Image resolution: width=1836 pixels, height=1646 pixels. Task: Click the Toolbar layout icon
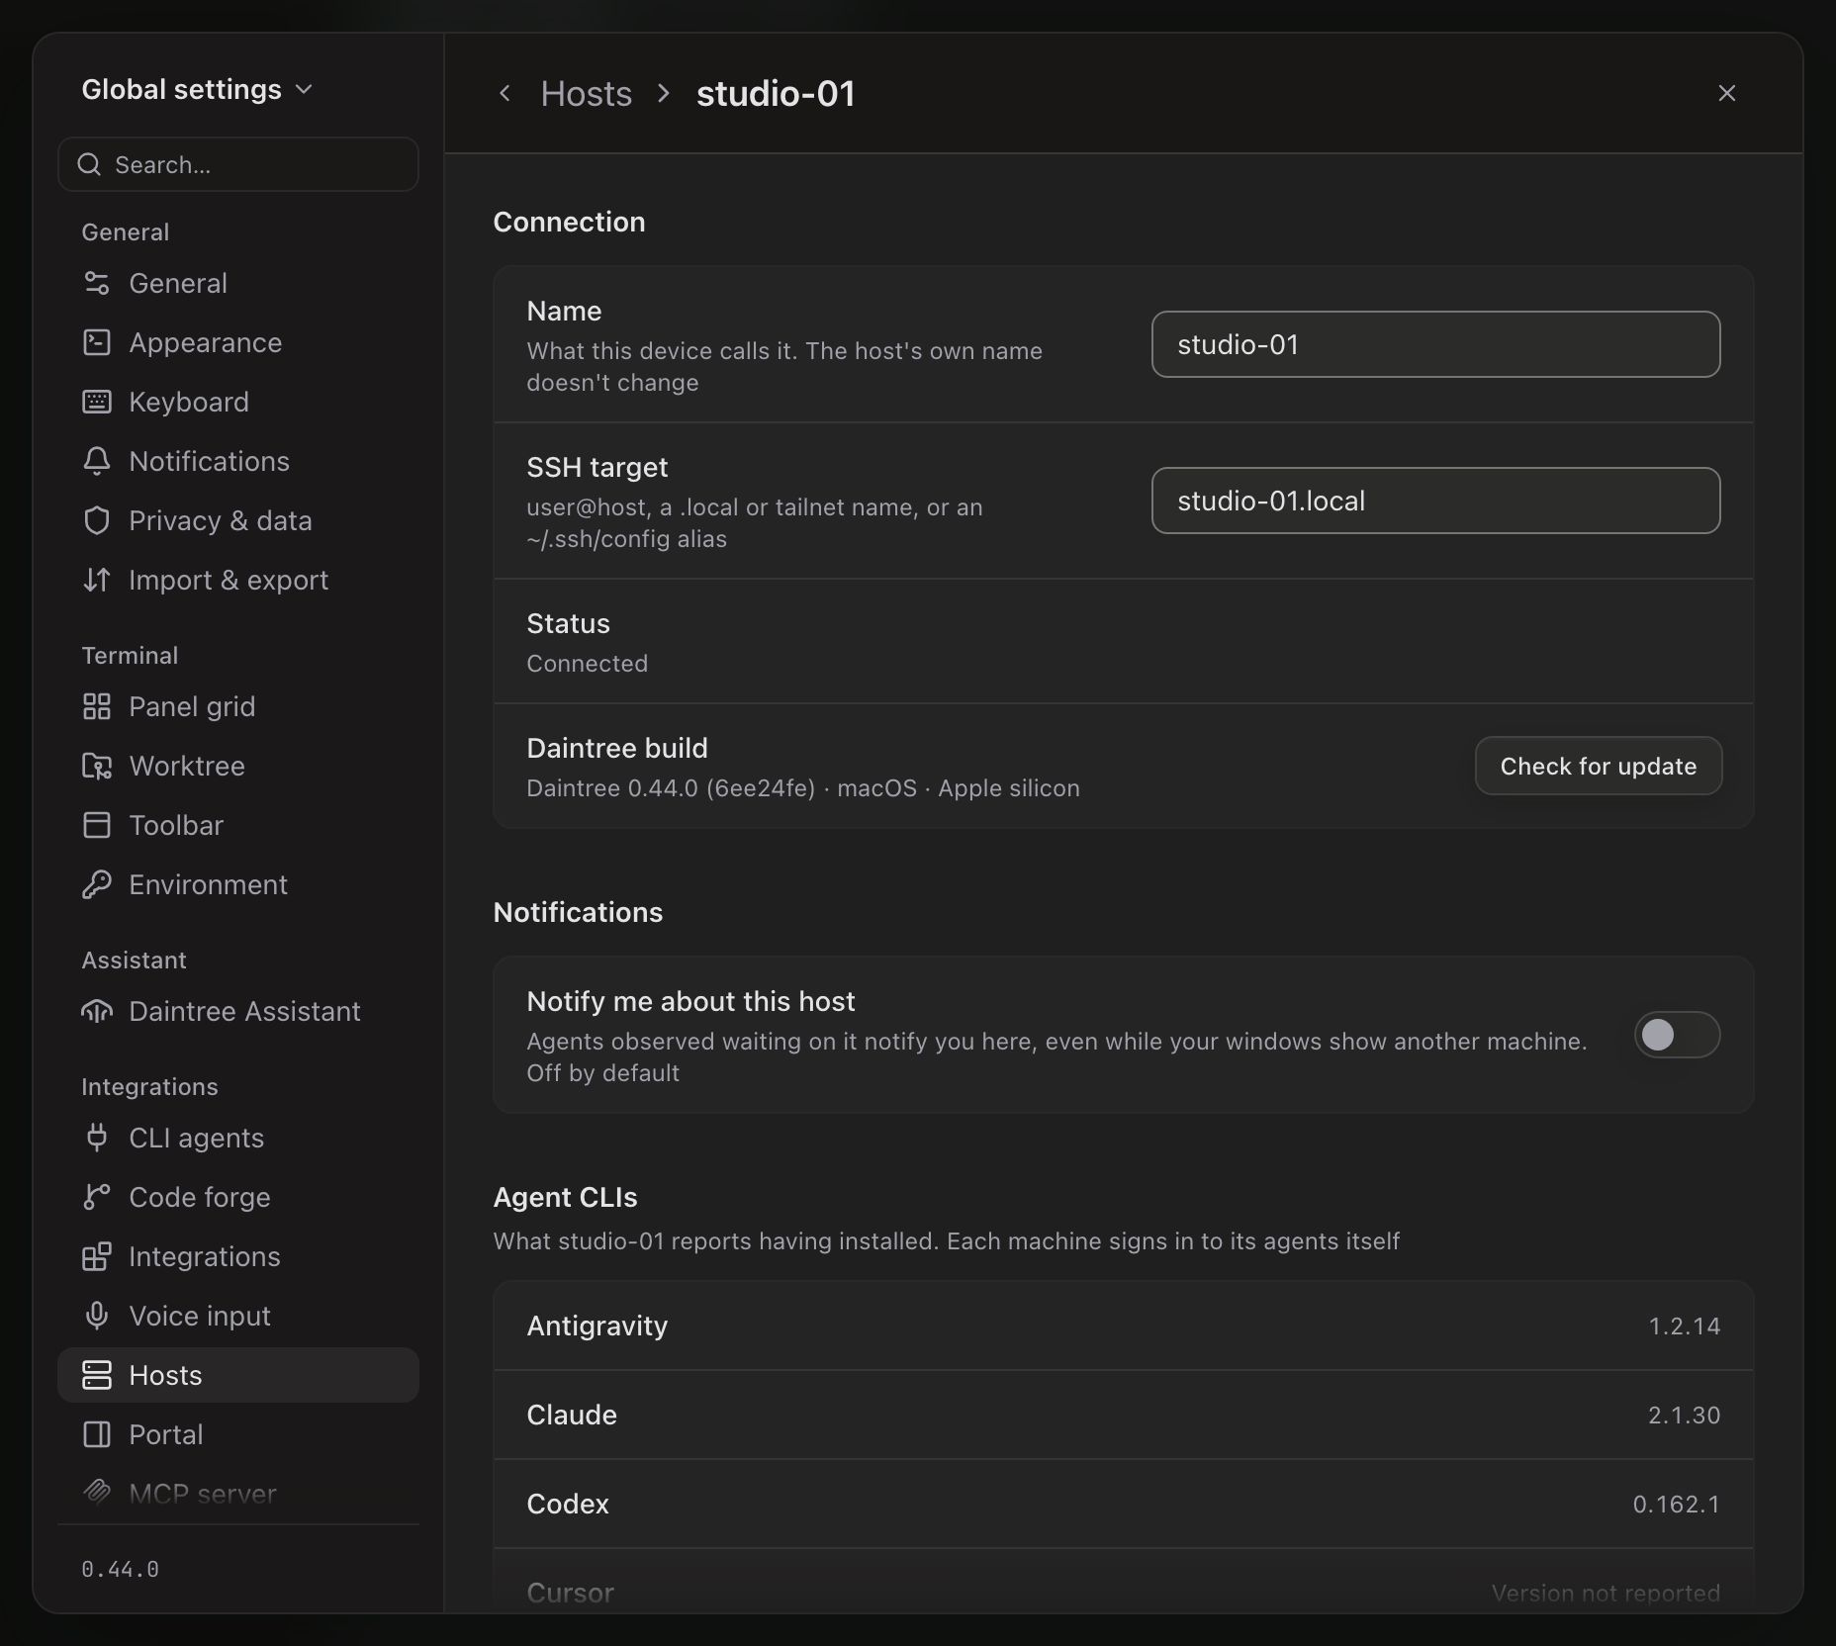coord(96,825)
